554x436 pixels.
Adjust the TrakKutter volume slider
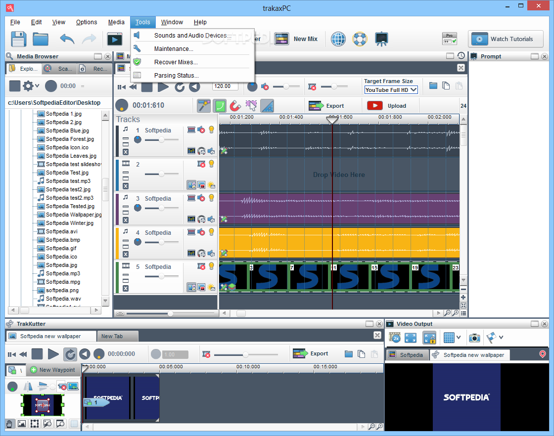coord(246,354)
